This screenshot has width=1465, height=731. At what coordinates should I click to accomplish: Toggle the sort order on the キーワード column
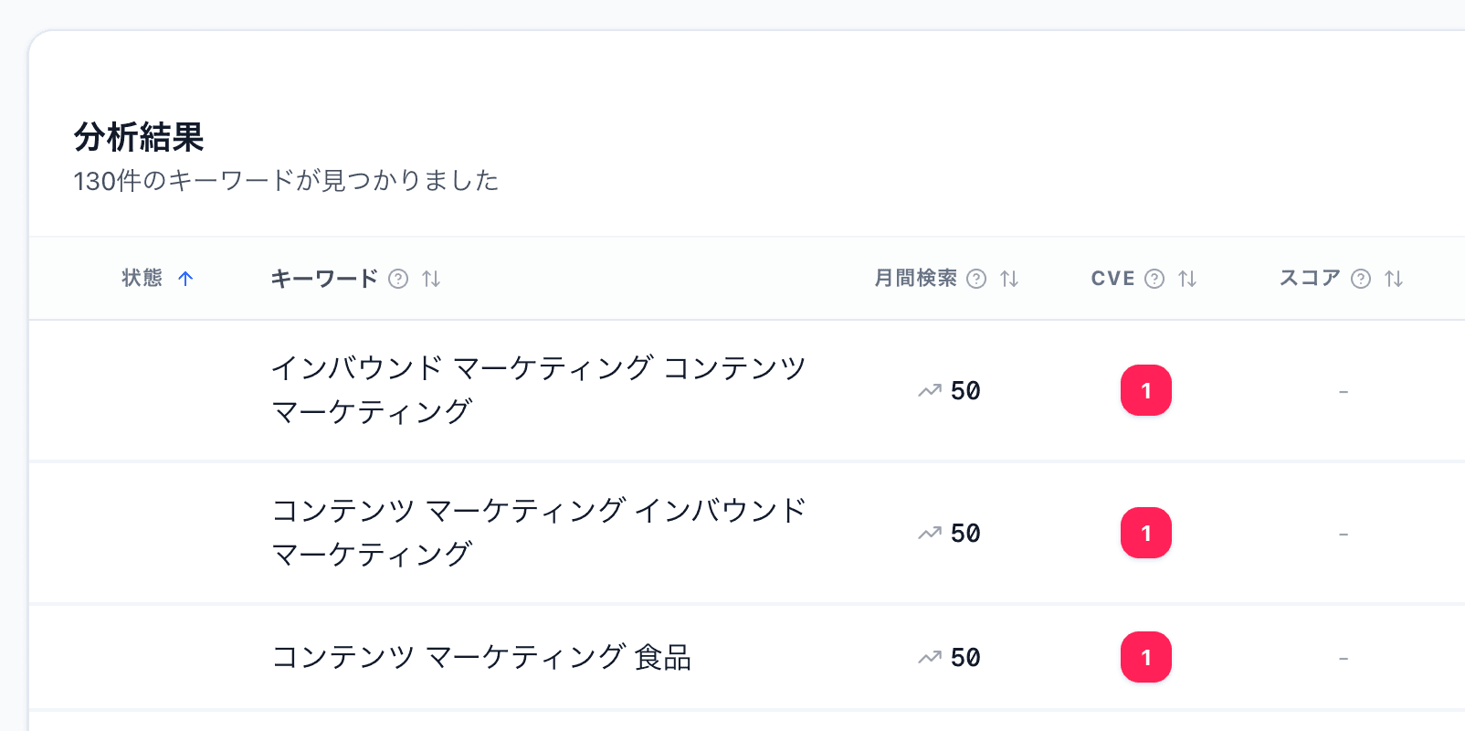pyautogui.click(x=431, y=279)
